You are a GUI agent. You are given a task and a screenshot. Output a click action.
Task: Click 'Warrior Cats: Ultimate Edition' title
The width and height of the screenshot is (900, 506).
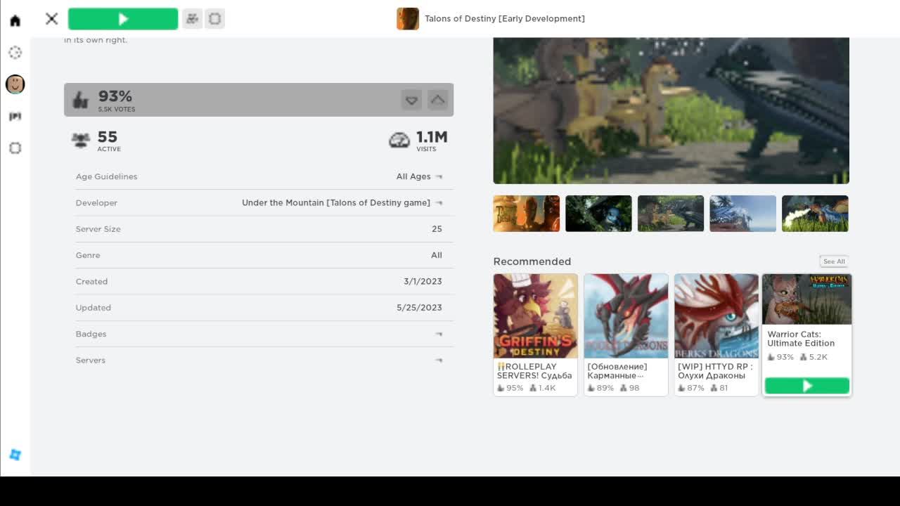pos(801,339)
